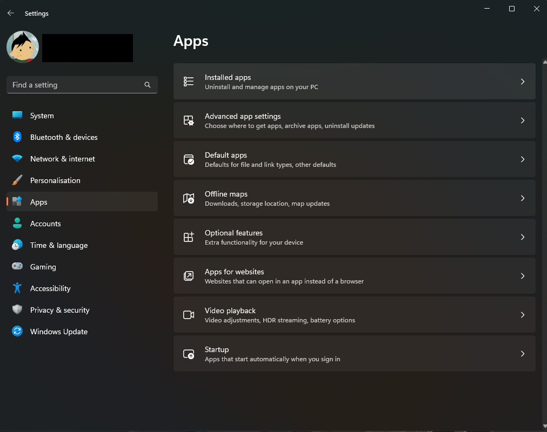This screenshot has width=547, height=432.
Task: Open Bluetooth & devices via its icon
Action: pos(17,137)
